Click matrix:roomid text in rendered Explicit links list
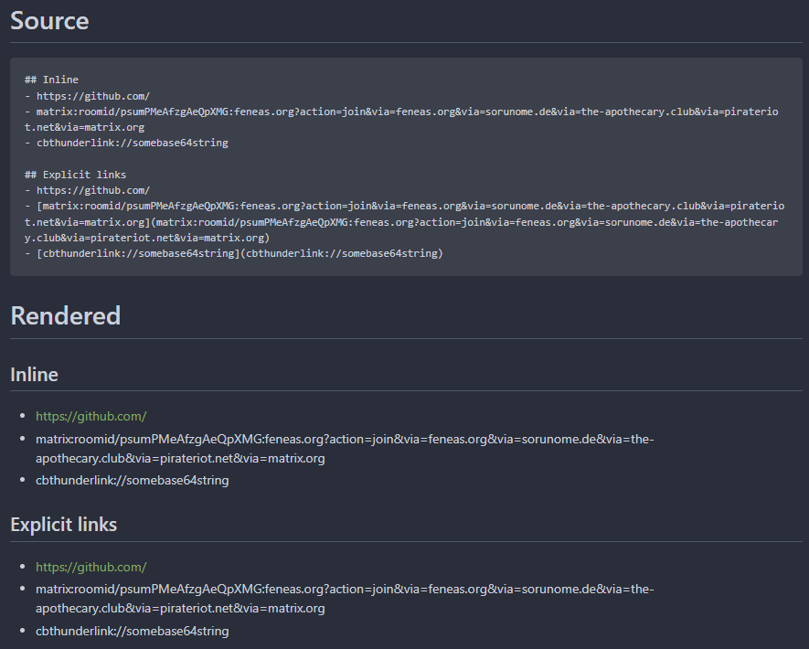The height and width of the screenshot is (649, 809). tap(345, 599)
